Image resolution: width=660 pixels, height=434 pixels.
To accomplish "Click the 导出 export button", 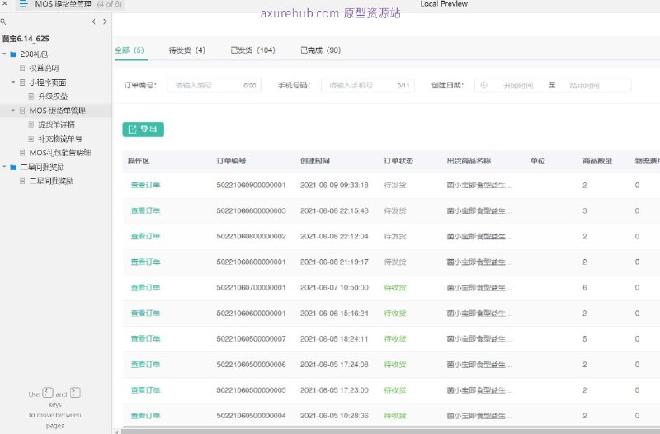I will click(143, 130).
